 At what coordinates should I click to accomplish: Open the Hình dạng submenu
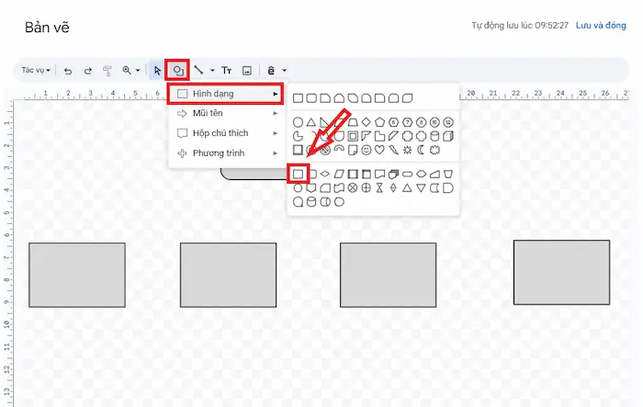[x=225, y=94]
